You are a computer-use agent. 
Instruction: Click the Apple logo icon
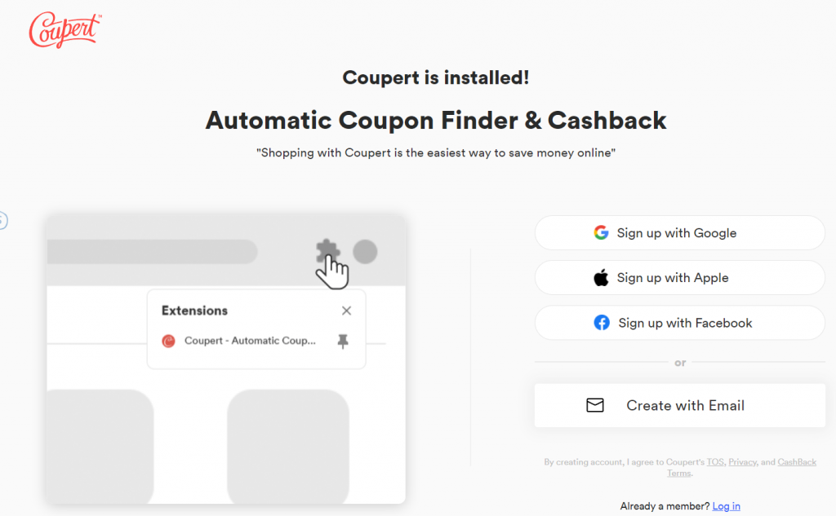point(601,277)
